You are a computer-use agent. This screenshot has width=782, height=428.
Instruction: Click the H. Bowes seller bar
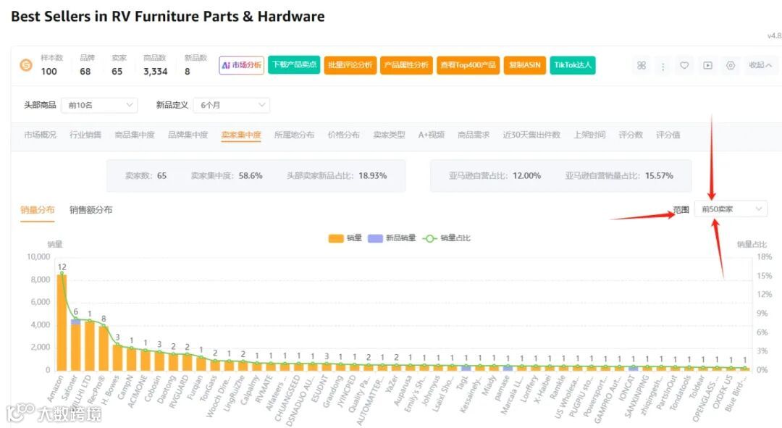tap(118, 357)
